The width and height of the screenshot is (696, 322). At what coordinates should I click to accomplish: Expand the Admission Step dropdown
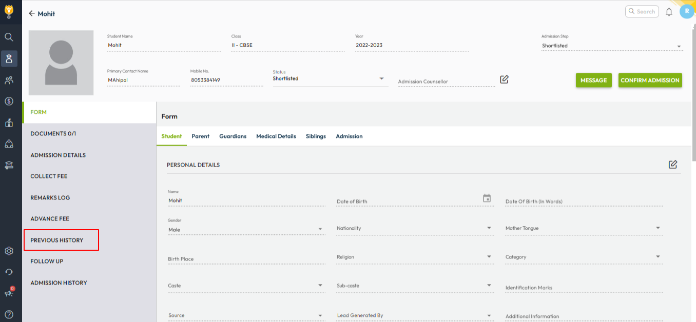point(679,47)
